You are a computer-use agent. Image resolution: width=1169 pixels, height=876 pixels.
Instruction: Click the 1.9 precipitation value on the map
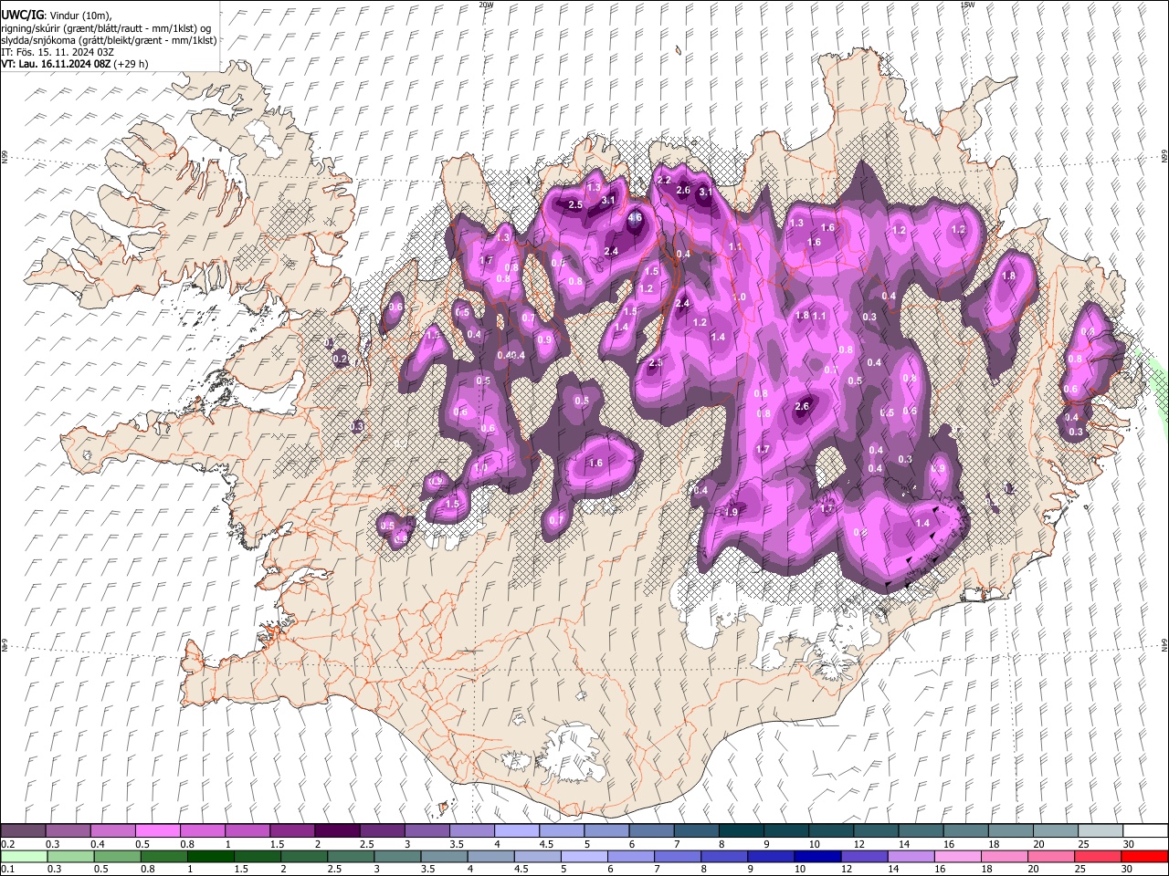(x=732, y=512)
